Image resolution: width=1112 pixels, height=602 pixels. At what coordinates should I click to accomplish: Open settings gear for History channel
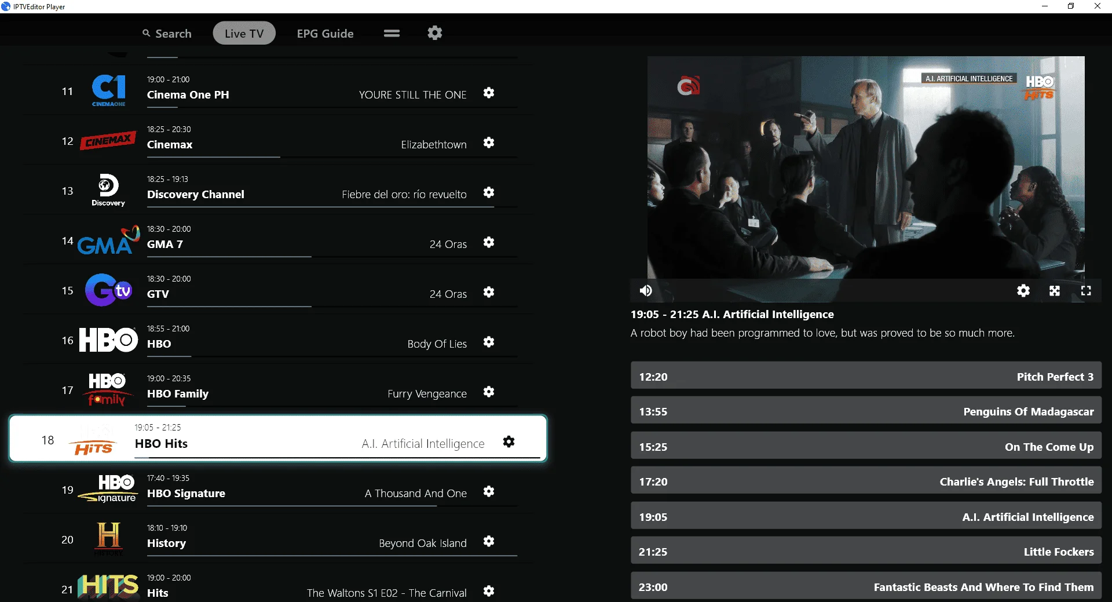[489, 541]
